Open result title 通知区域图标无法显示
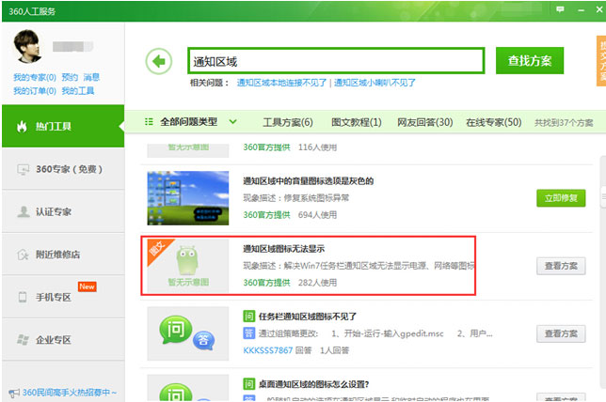606x402 pixels. pos(283,249)
